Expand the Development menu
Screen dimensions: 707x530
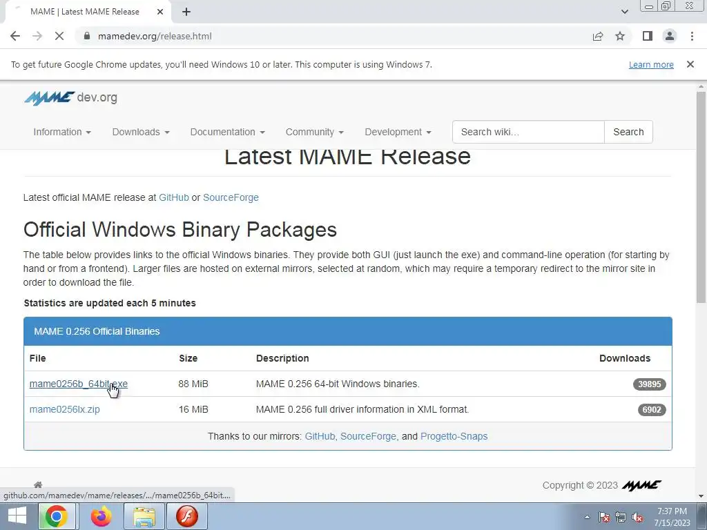pyautogui.click(x=398, y=132)
